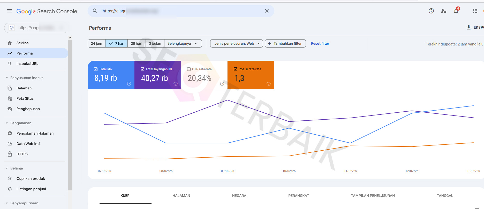Click the export download icon

point(468,27)
